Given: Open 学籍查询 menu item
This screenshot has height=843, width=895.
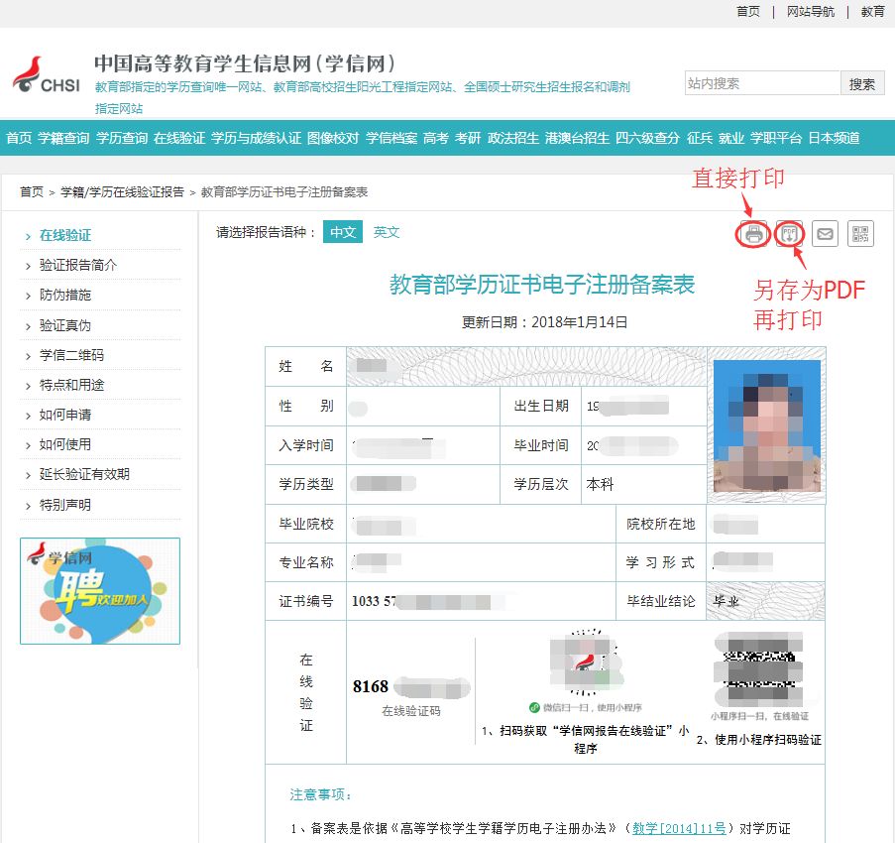Looking at the screenshot, I should point(63,138).
